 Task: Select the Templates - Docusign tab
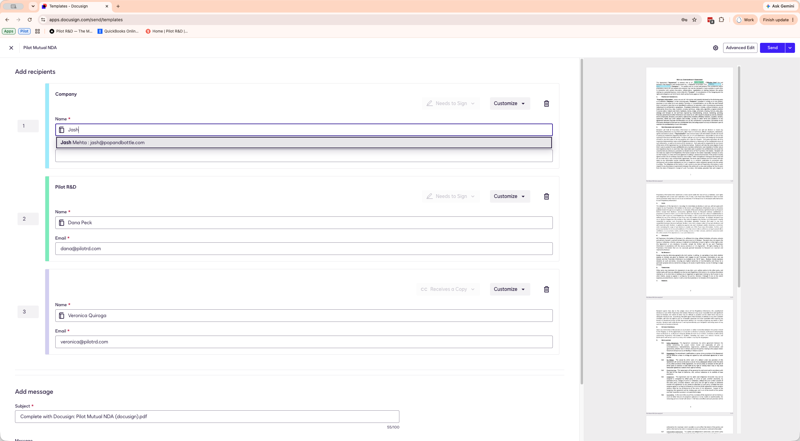(75, 6)
